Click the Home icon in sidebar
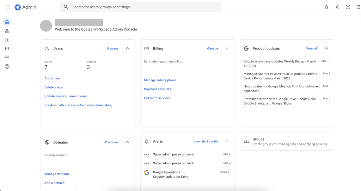 click(7, 22)
